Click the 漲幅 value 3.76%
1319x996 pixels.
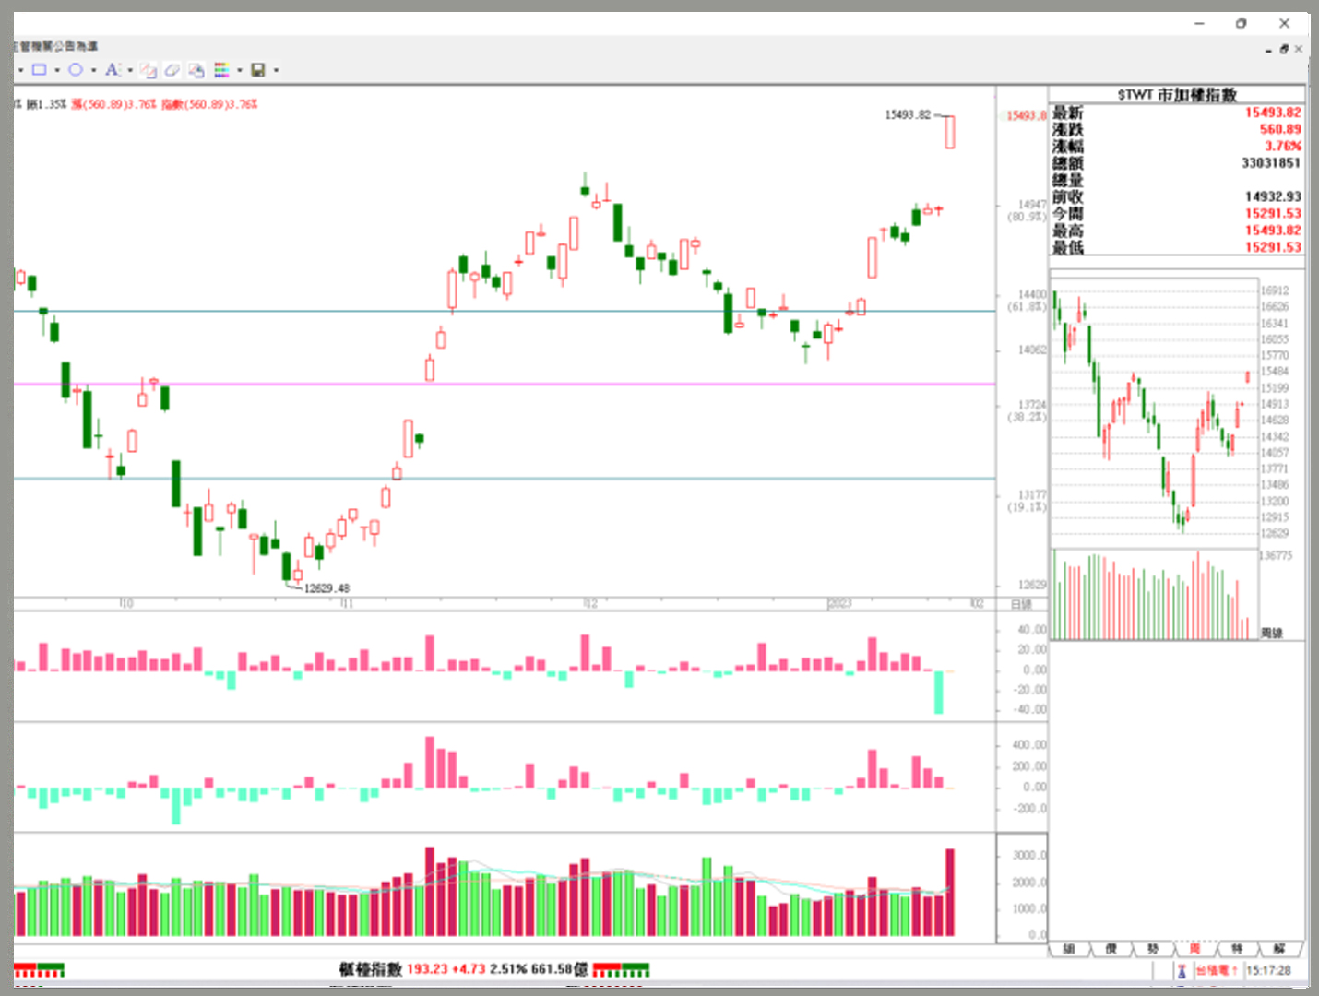1283,147
